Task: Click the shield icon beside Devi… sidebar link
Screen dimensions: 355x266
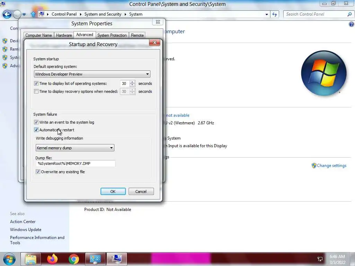Action: pos(5,41)
